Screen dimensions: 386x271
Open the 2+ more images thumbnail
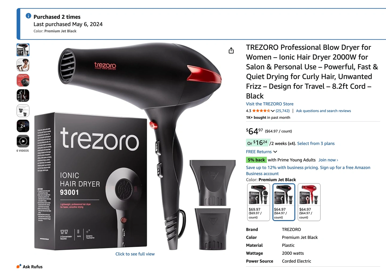[x=23, y=126]
